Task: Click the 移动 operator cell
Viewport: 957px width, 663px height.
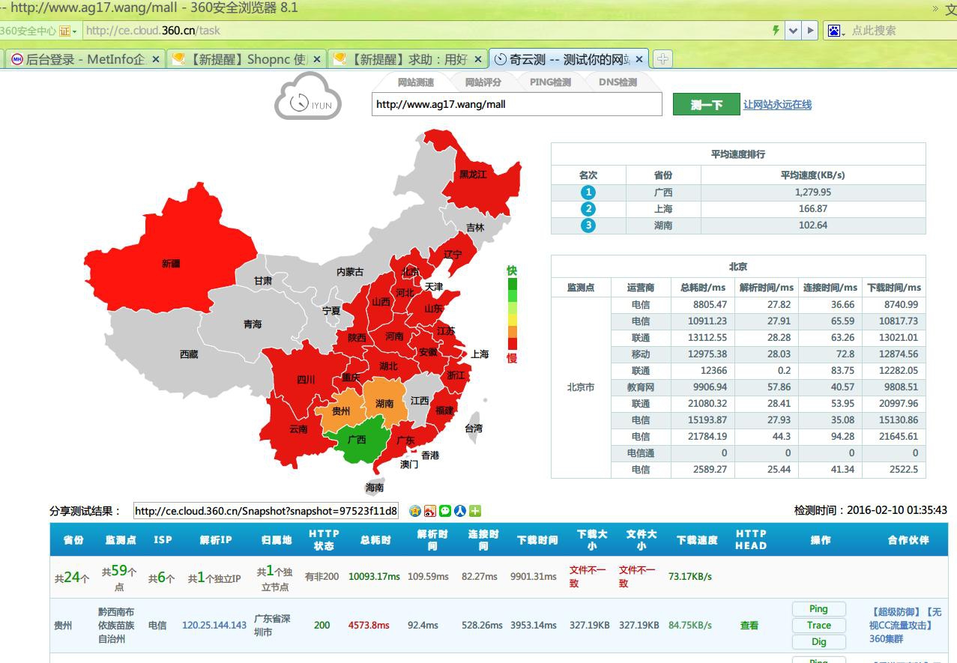Action: (641, 354)
